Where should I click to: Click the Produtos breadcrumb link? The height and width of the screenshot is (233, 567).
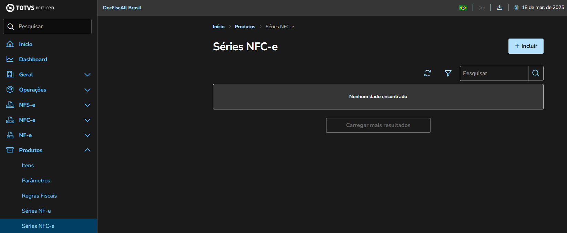pos(245,27)
